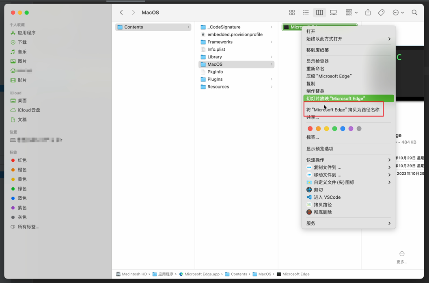
Task: Select 重新命名 in the context menu
Action: pos(315,69)
